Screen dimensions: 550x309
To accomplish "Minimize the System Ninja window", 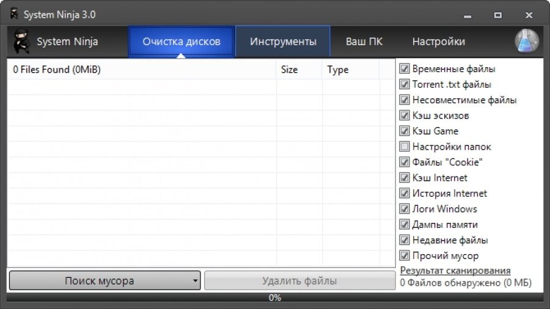I will (470, 14).
